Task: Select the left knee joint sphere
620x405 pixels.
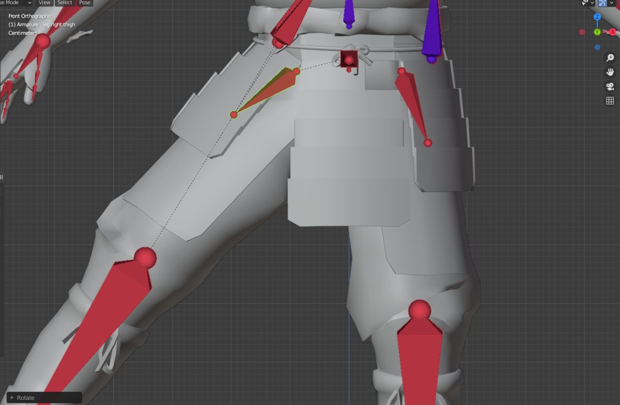Action: pyautogui.click(x=420, y=311)
